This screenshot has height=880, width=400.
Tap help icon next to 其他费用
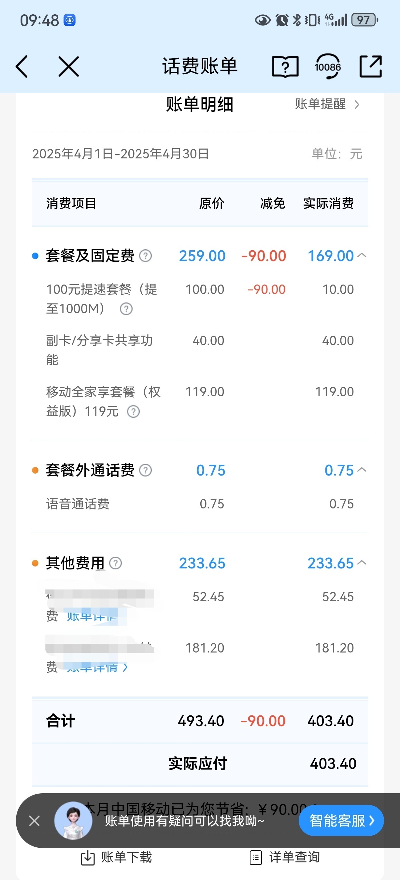(x=115, y=563)
